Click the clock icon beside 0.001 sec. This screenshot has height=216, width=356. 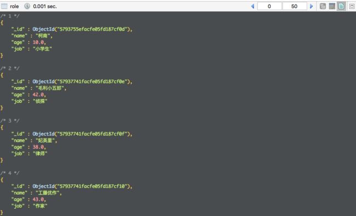coord(27,7)
